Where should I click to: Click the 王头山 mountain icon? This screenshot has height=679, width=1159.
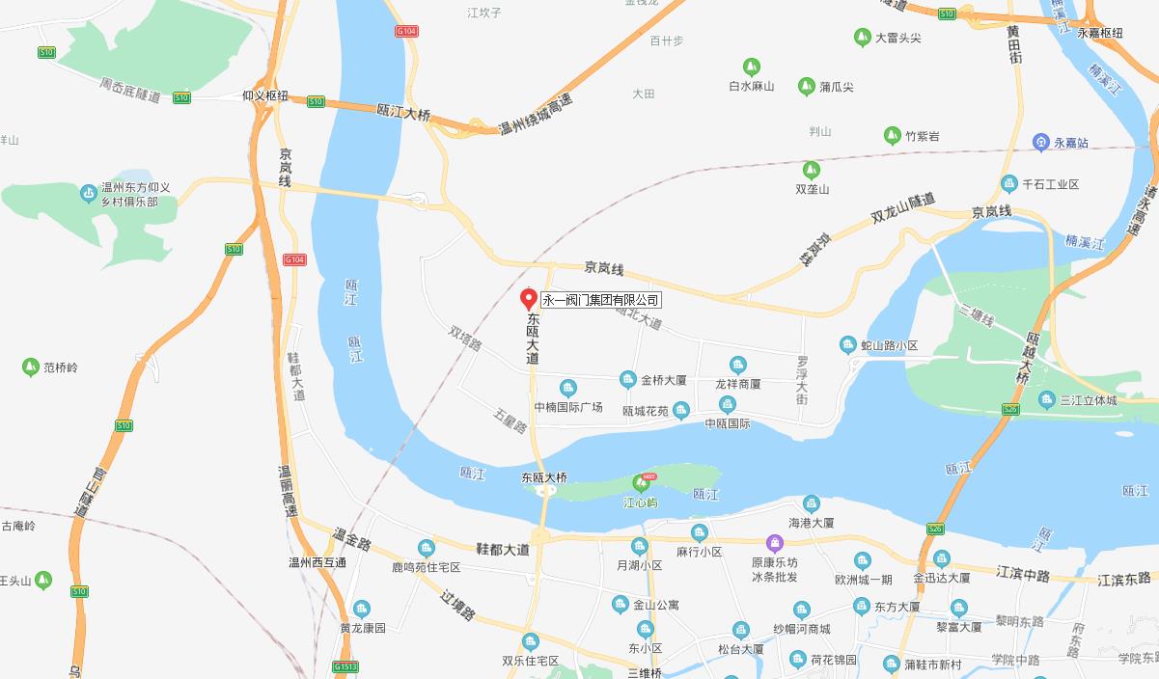[42, 581]
